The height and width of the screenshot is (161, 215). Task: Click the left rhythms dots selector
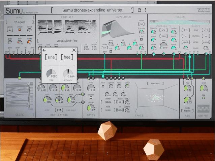(x=186, y=36)
